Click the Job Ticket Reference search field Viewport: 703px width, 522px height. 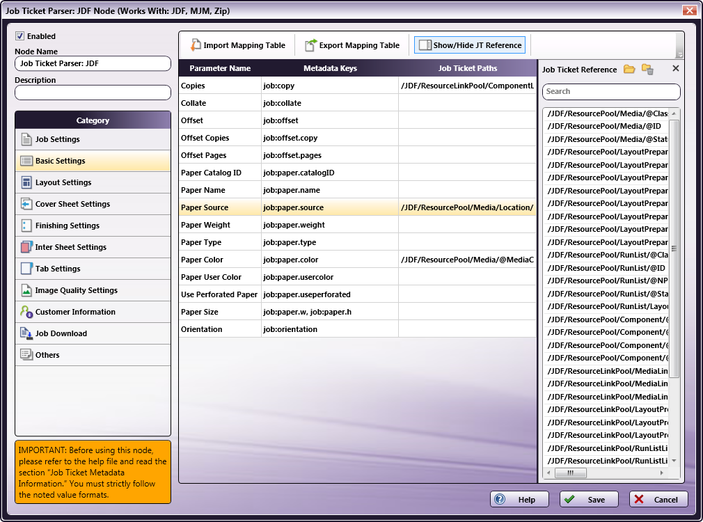pyautogui.click(x=611, y=91)
